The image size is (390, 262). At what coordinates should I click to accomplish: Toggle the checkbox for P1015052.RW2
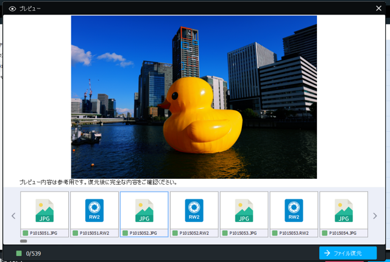click(x=175, y=233)
